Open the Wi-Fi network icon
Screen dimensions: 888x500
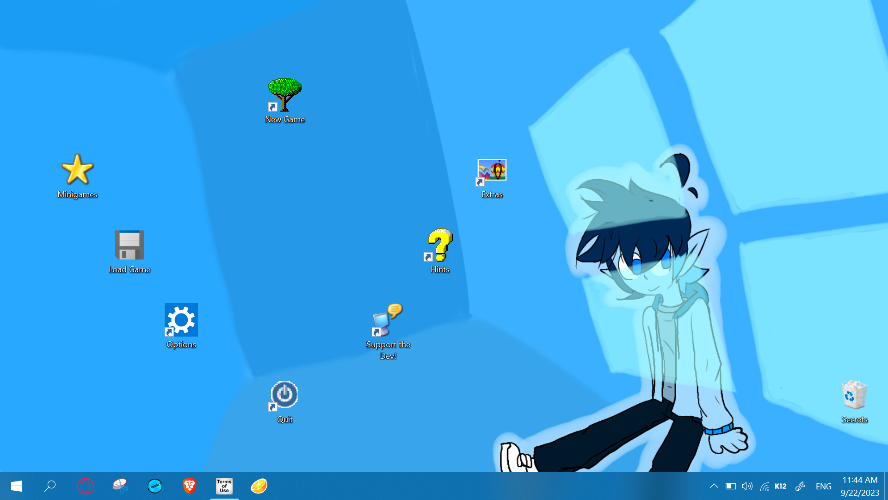coord(765,486)
